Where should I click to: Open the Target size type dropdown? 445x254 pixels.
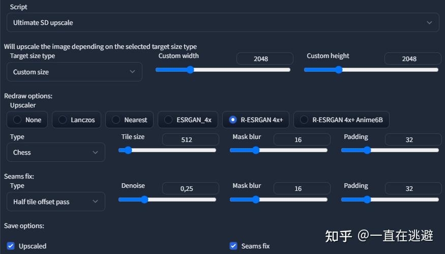pyautogui.click(x=74, y=72)
